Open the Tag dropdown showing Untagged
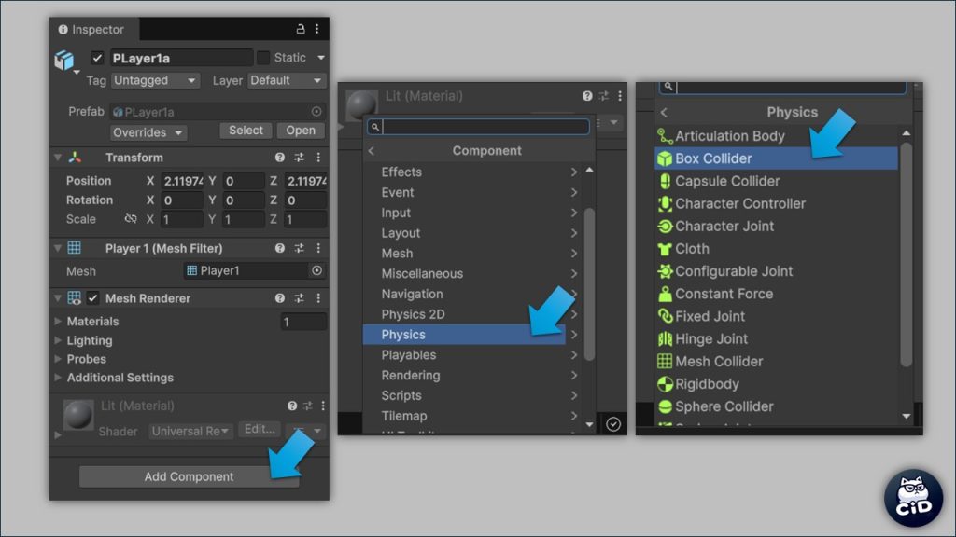This screenshot has width=956, height=537. (155, 81)
